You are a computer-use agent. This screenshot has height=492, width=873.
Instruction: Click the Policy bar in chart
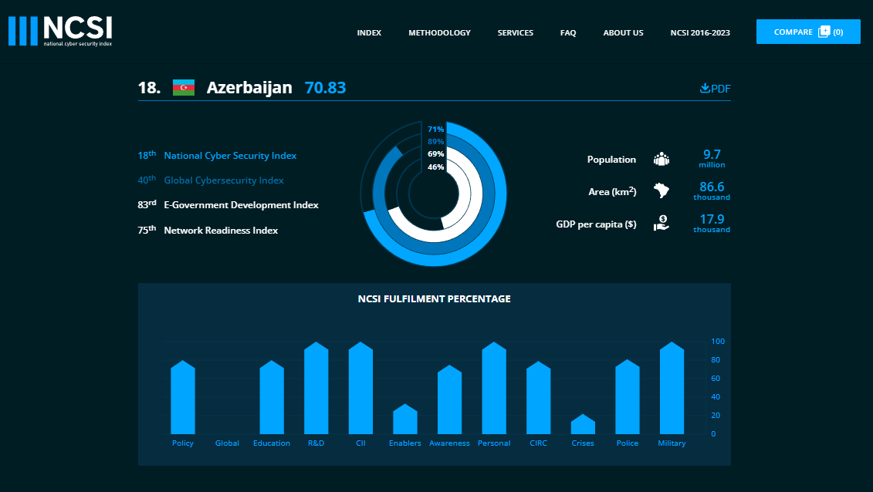coord(183,397)
